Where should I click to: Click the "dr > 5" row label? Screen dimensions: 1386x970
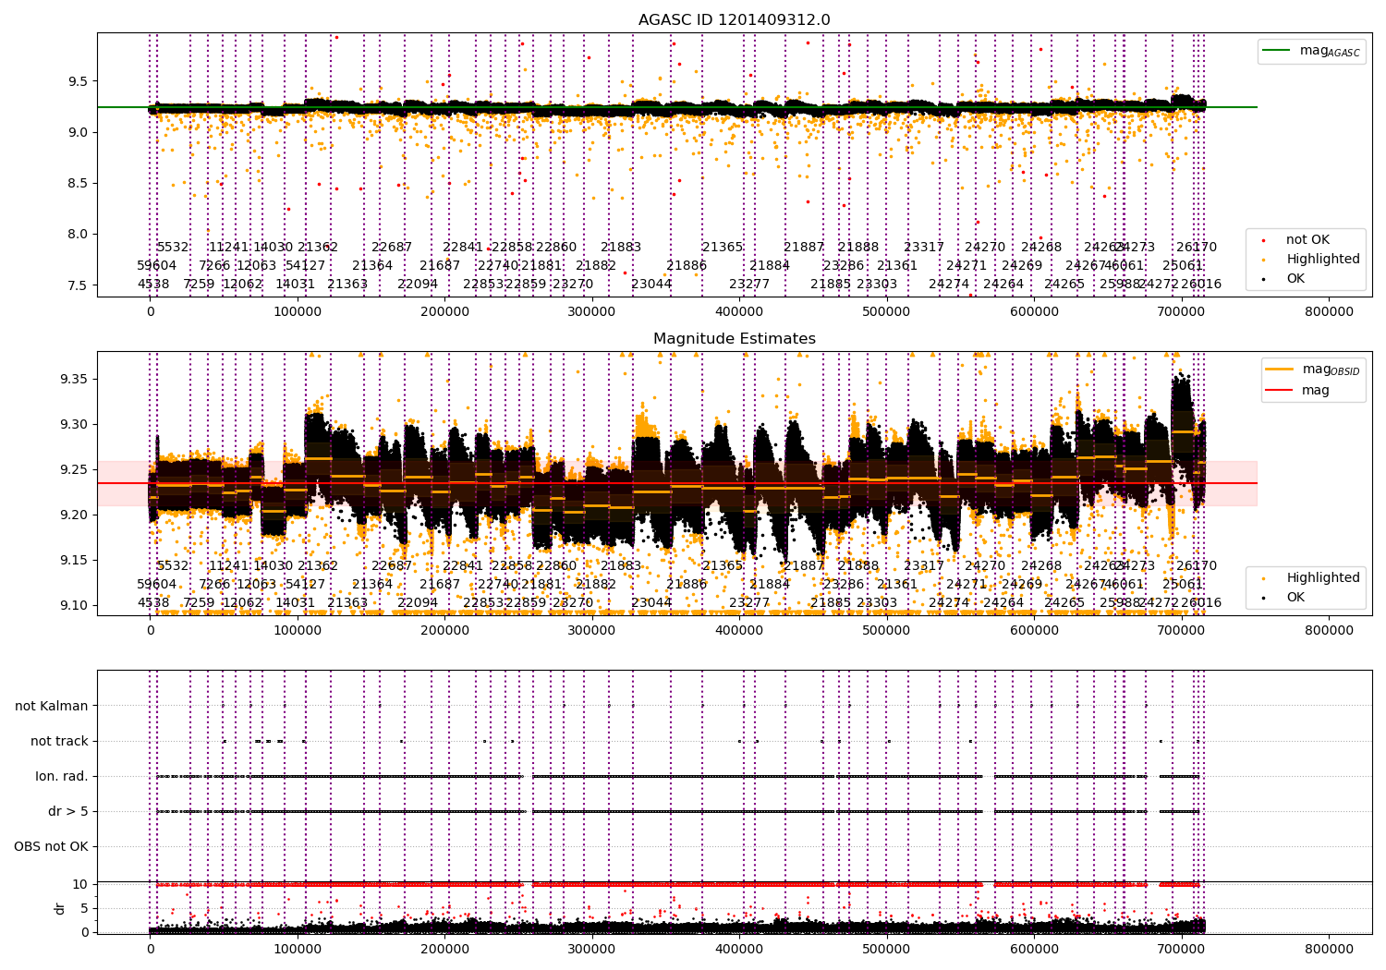pyautogui.click(x=68, y=811)
